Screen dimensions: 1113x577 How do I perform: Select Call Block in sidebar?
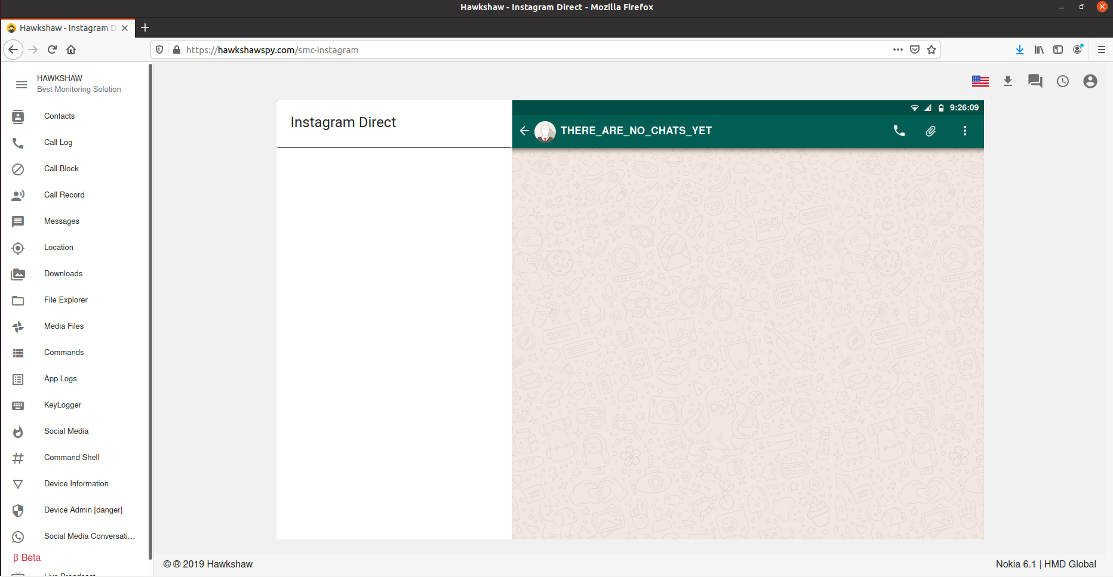62,169
